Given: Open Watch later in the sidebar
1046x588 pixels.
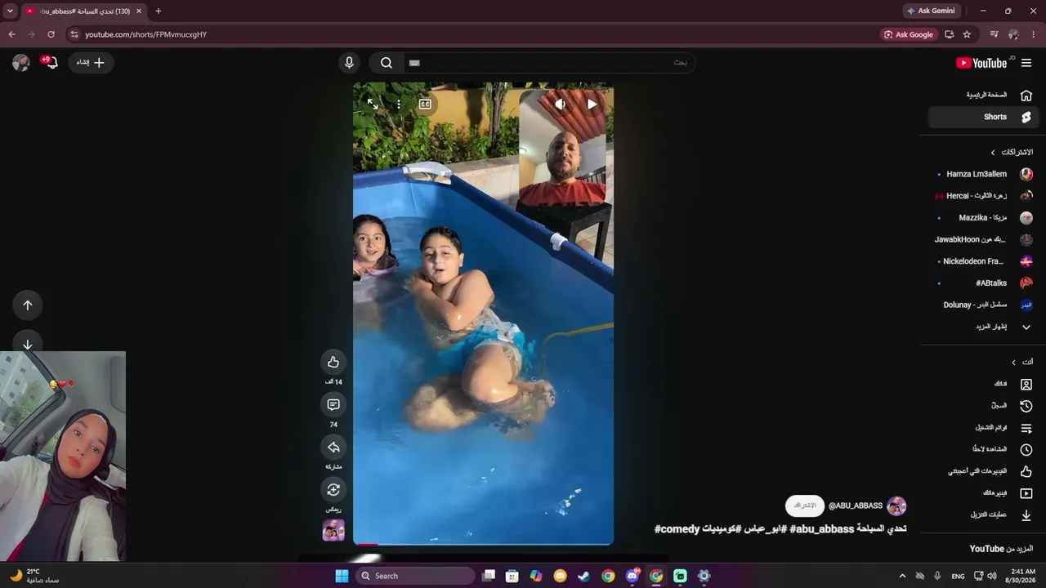Looking at the screenshot, I should pyautogui.click(x=982, y=449).
